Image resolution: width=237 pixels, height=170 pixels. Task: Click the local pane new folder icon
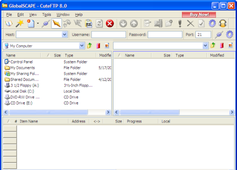pyautogui.click(x=107, y=46)
